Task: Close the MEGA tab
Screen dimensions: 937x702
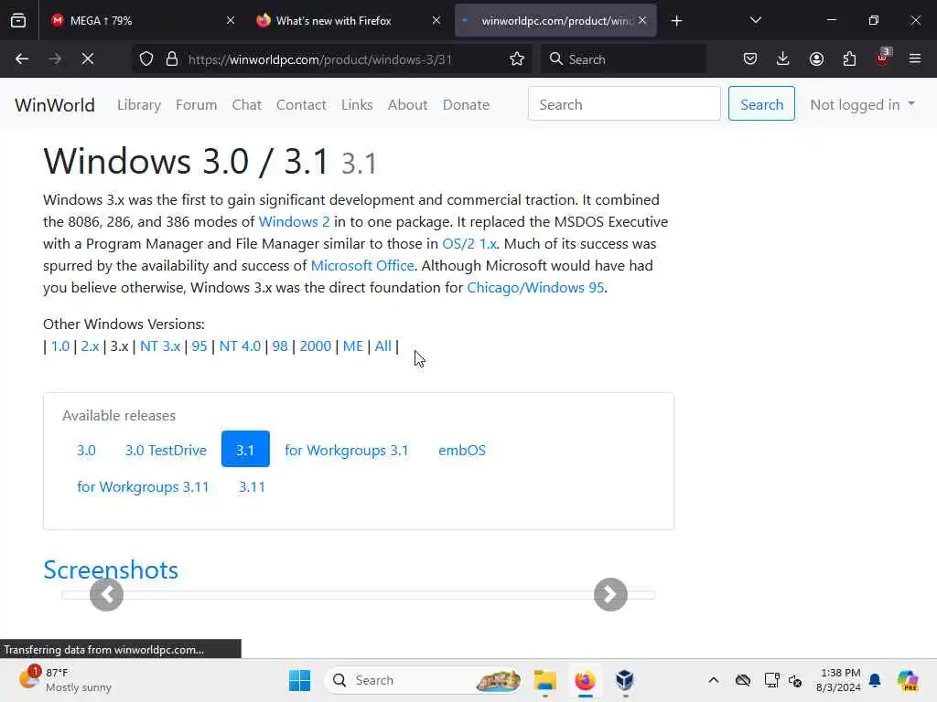Action: tap(231, 21)
